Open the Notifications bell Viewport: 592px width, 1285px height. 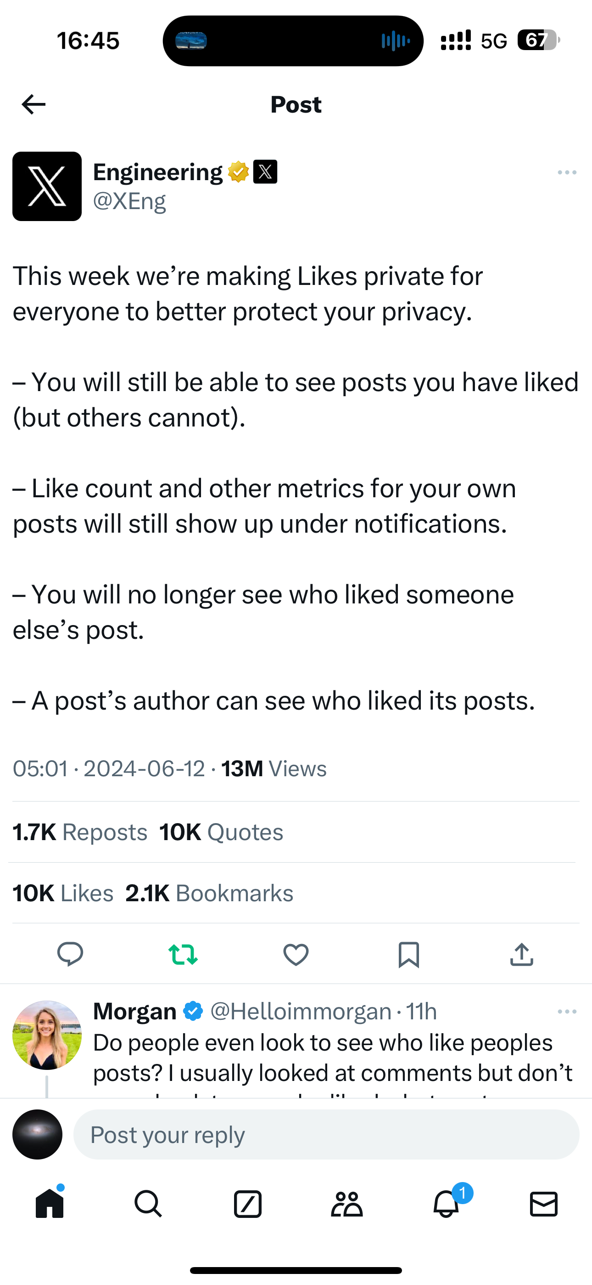click(x=446, y=1204)
